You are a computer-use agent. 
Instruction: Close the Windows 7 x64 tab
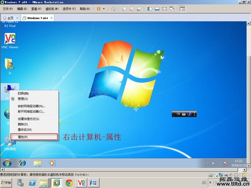point(51,18)
